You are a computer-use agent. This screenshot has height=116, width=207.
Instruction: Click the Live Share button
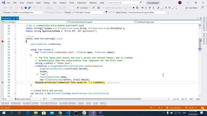pyautogui.click(x=191, y=8)
